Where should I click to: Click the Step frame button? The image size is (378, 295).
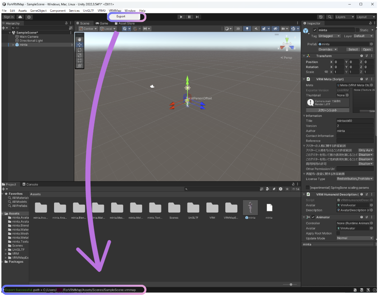(x=197, y=17)
